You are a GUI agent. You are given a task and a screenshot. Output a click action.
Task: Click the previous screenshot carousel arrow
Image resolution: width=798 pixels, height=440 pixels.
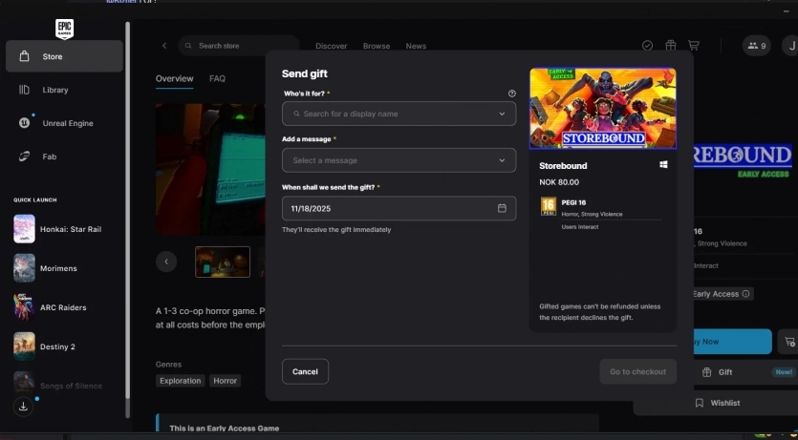coord(166,262)
